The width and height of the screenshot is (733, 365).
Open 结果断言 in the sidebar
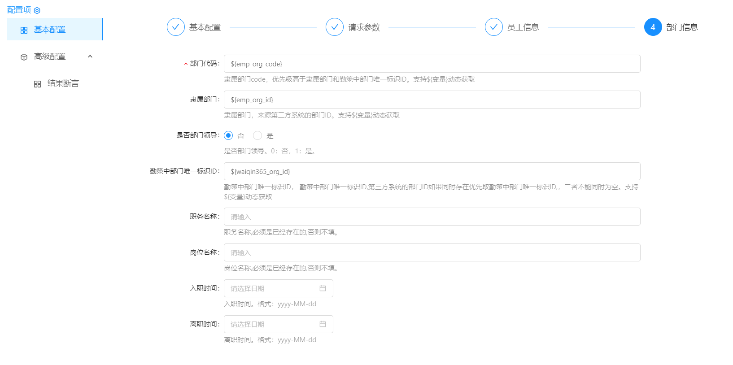63,83
